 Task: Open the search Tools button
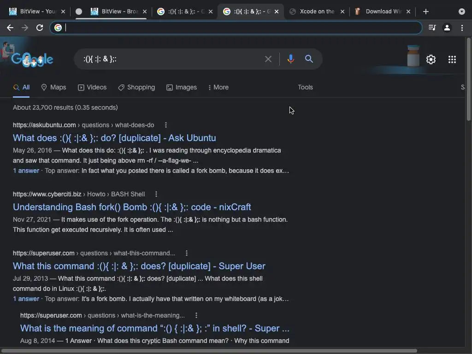tap(305, 87)
